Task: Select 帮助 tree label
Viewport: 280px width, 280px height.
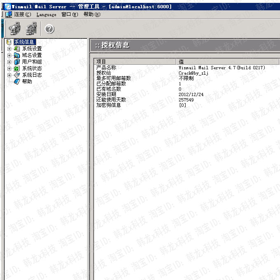Action: (x=27, y=82)
